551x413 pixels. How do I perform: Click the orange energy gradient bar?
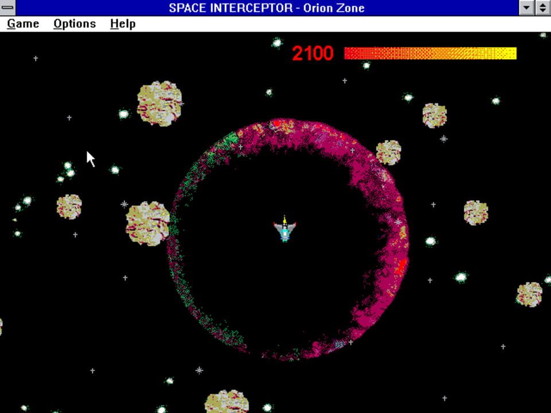[430, 52]
